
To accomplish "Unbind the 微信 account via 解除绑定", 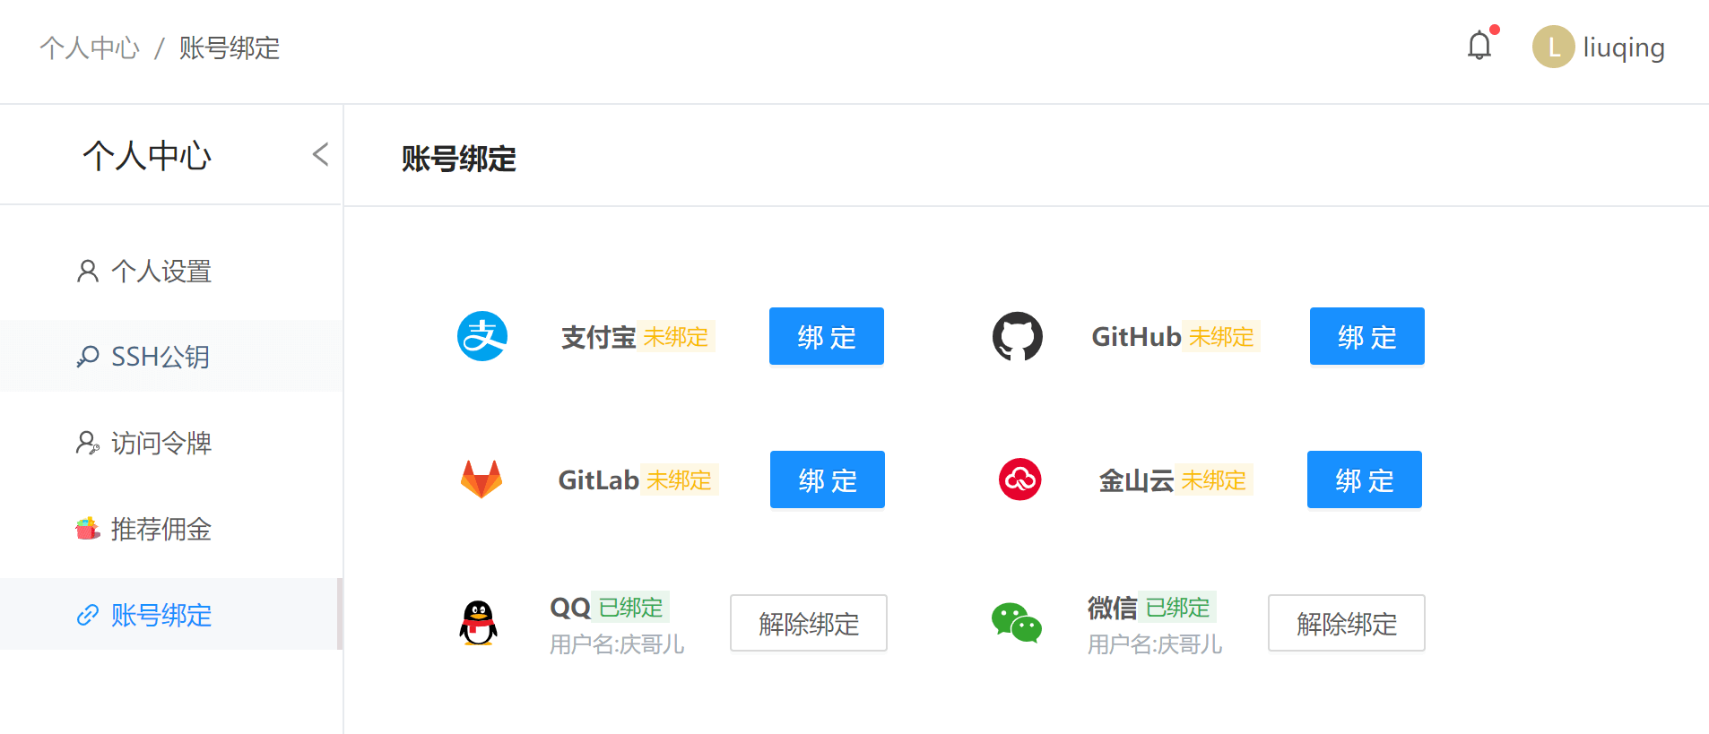I will (x=1347, y=623).
